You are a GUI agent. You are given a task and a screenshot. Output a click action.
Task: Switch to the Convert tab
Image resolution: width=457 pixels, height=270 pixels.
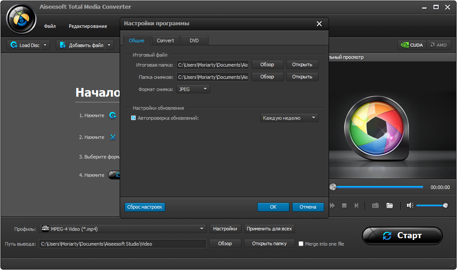point(165,40)
